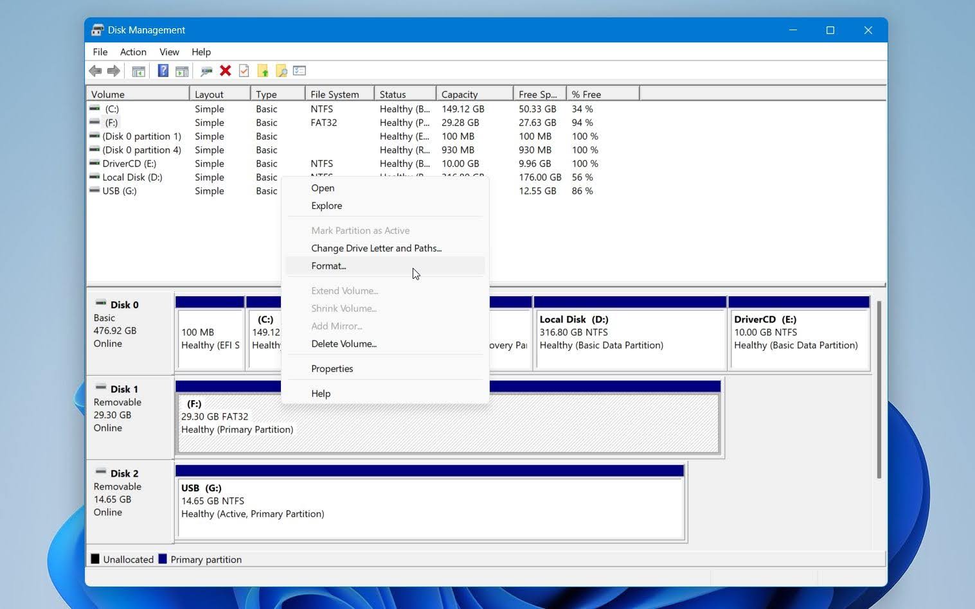Click the 149.12 GB capacity cell for C:
Viewport: 975px width, 609px height.
click(463, 109)
